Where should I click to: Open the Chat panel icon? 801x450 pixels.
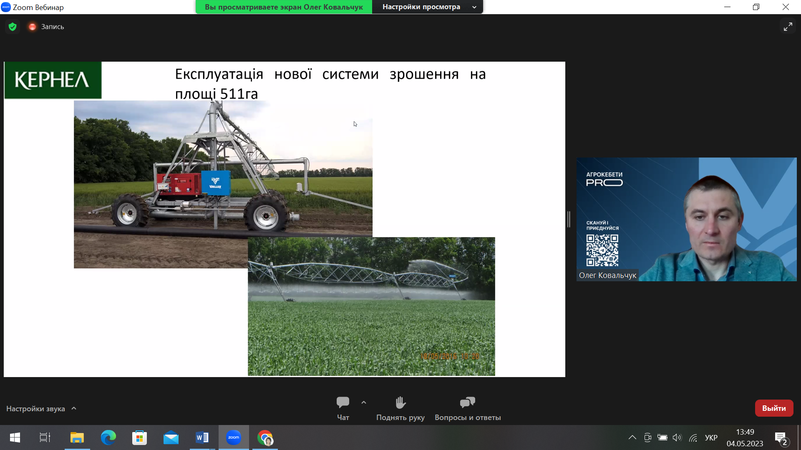343,402
